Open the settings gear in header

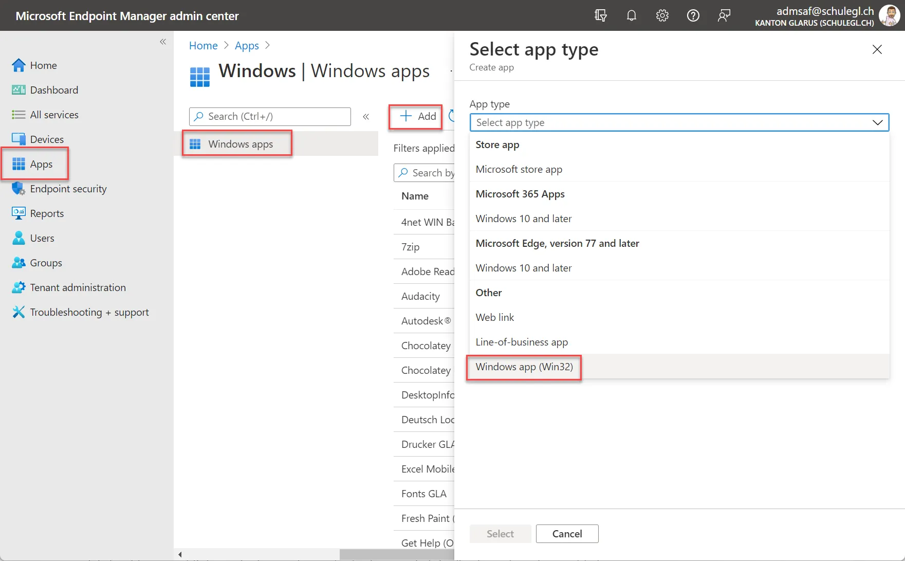662,15
